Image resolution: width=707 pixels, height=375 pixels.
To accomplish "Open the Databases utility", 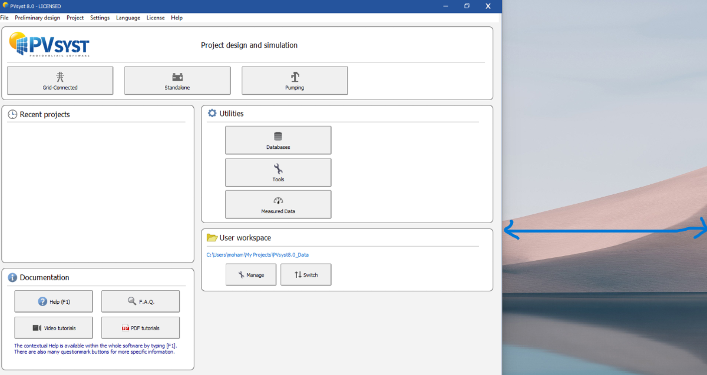I will pyautogui.click(x=278, y=140).
